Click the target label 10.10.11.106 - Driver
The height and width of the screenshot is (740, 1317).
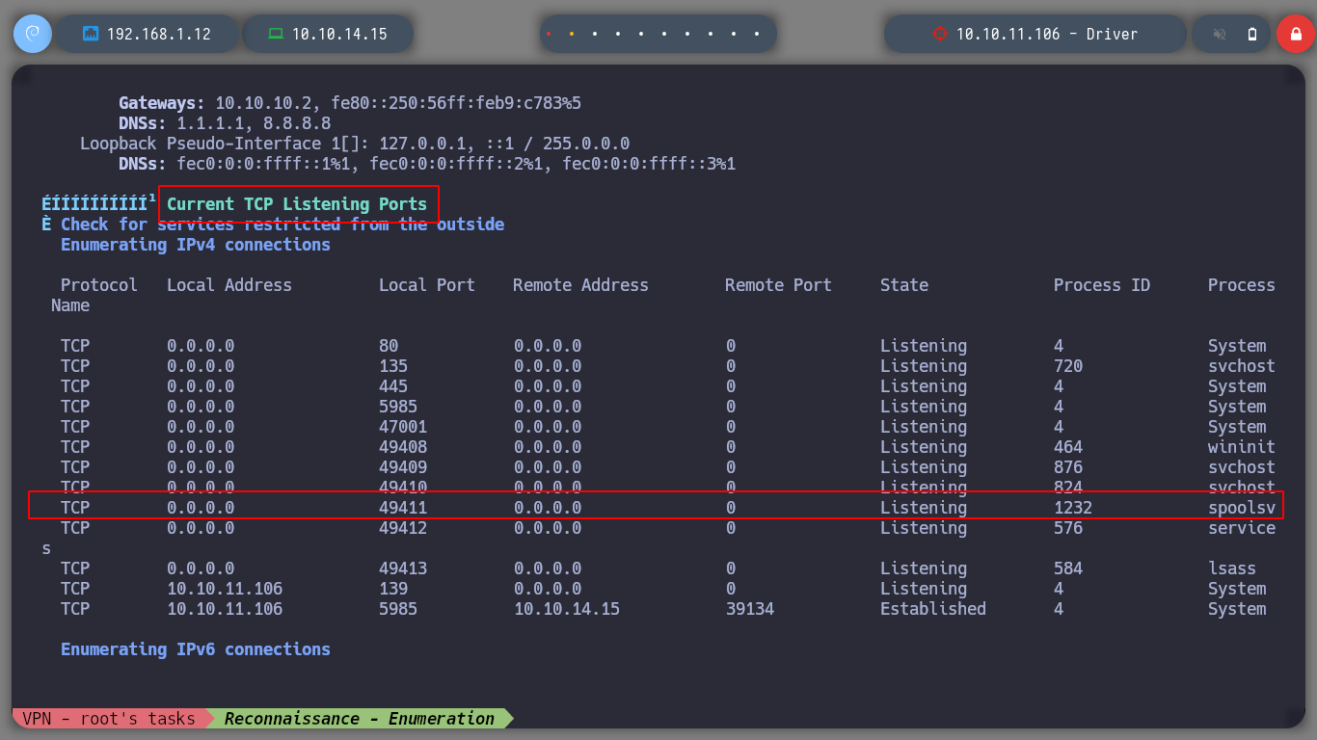coord(1047,34)
